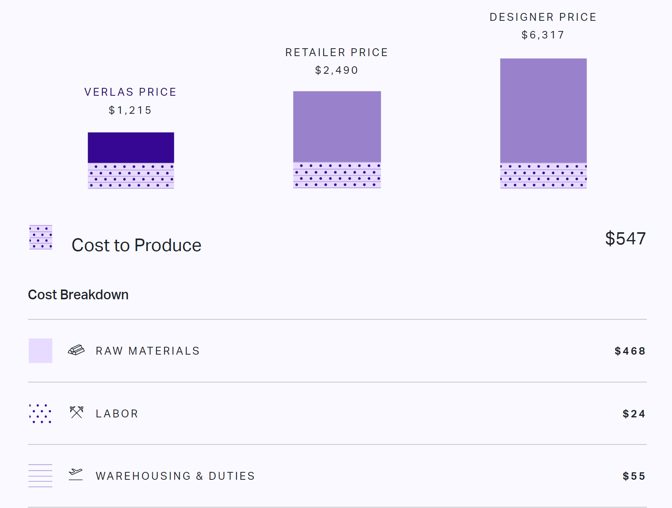Click the Designer Price tall bar
672x508 pixels.
tap(543, 110)
